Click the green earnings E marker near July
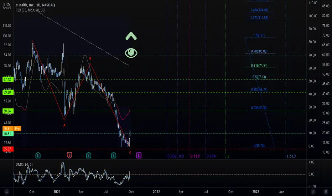 click(114, 155)
